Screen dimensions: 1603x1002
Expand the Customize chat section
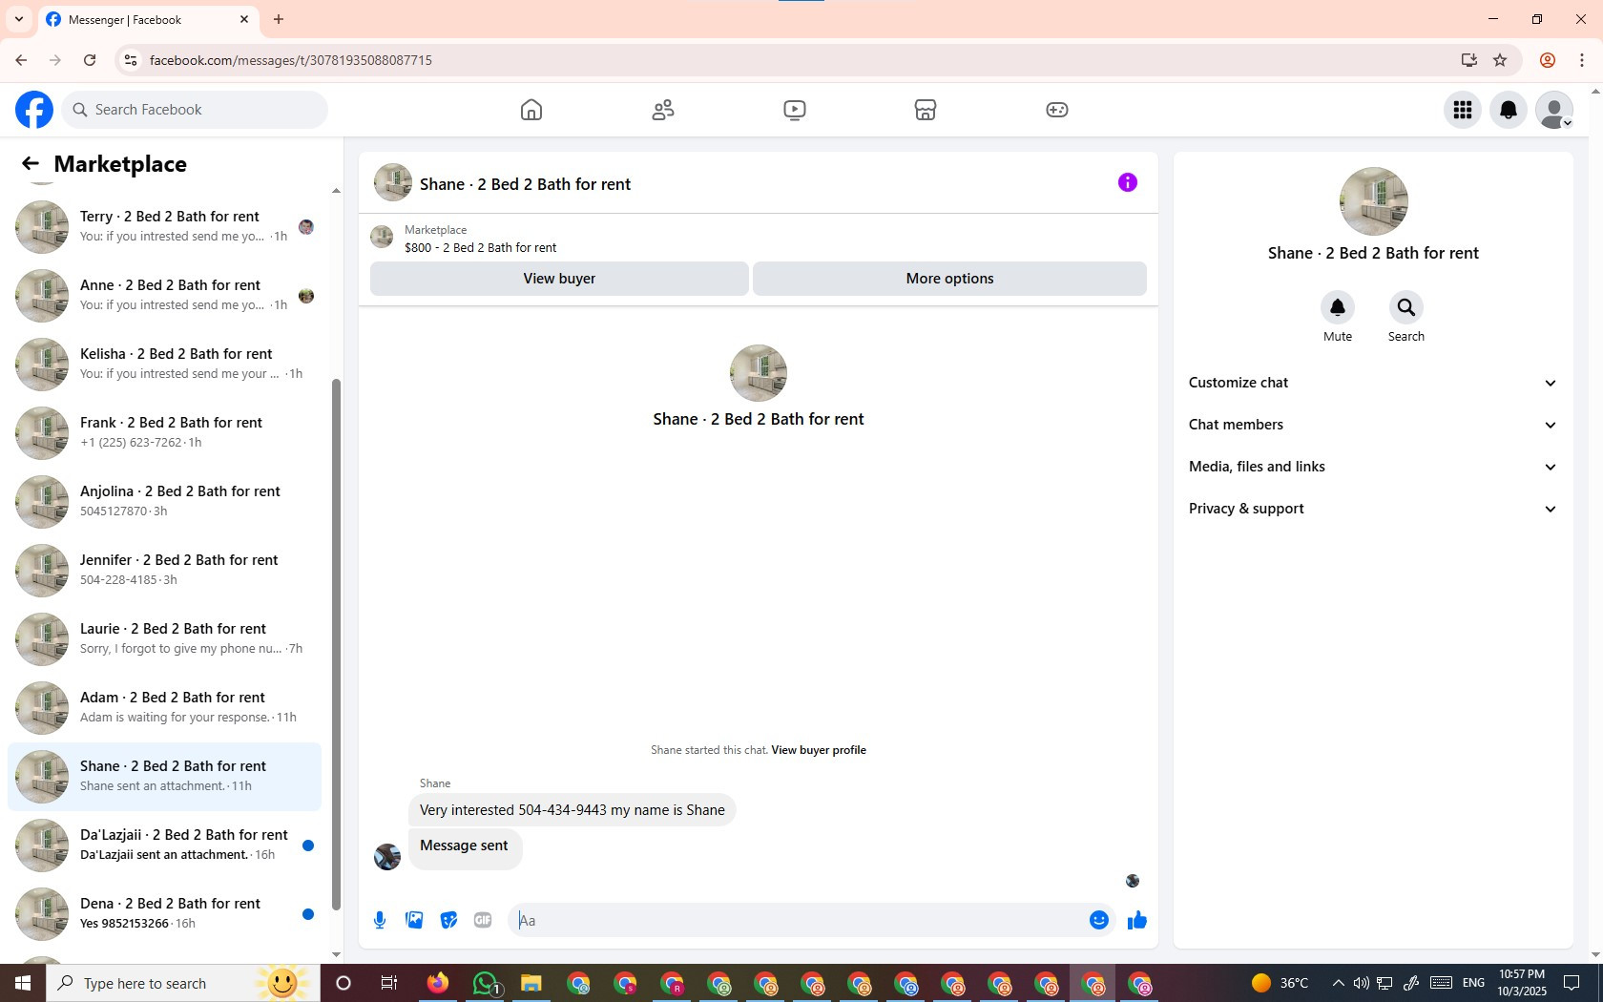click(x=1373, y=383)
